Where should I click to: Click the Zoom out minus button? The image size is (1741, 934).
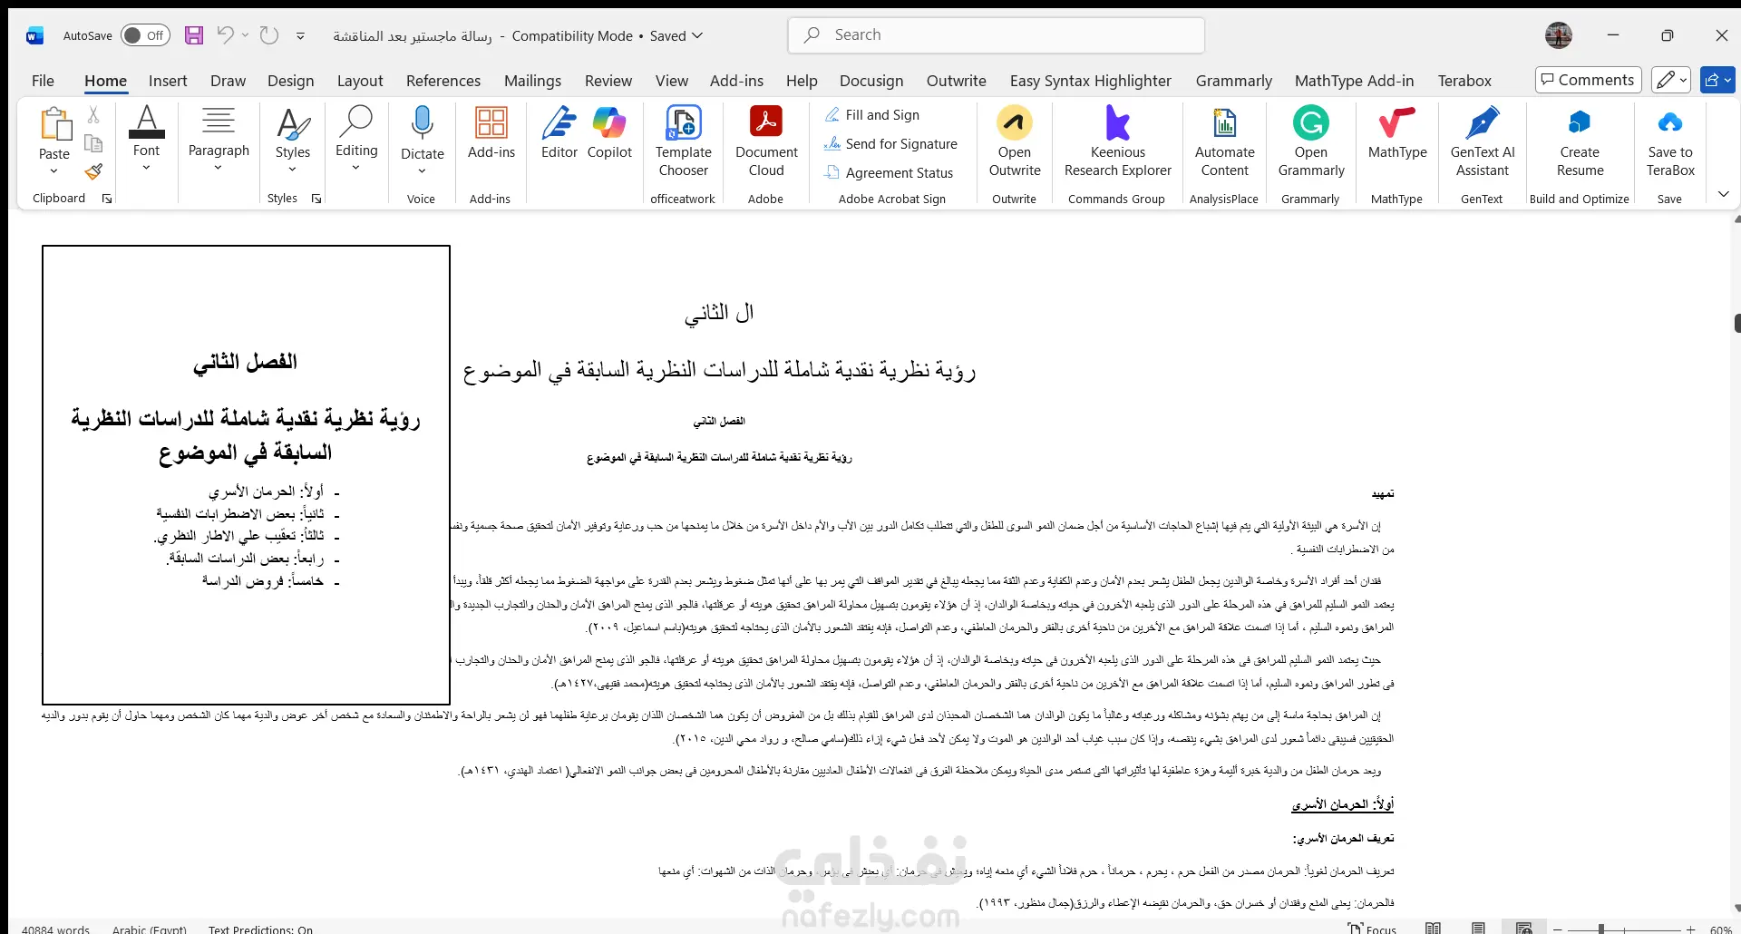pos(1557,929)
